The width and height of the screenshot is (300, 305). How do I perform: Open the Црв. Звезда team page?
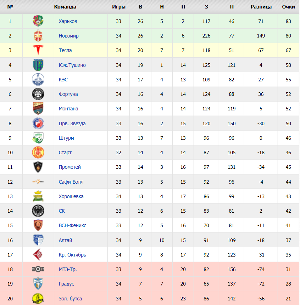point(72,123)
